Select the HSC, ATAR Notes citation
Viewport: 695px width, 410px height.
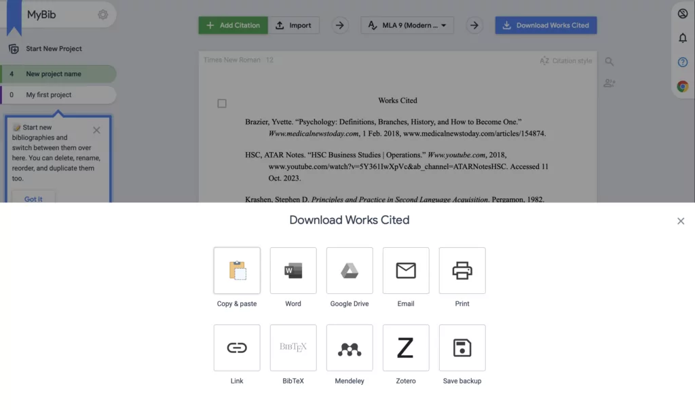click(396, 166)
